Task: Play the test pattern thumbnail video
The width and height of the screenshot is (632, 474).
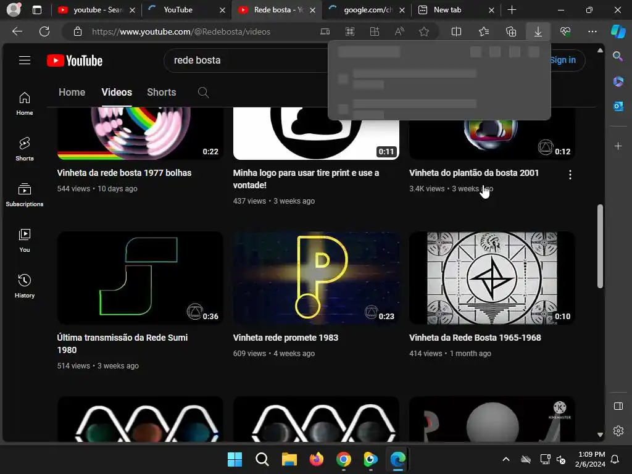Action: click(492, 278)
